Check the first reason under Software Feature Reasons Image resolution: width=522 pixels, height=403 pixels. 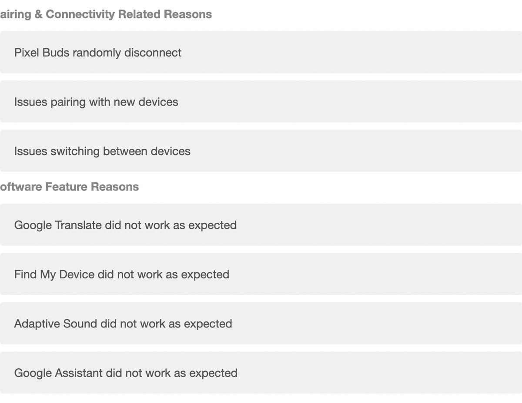click(125, 225)
